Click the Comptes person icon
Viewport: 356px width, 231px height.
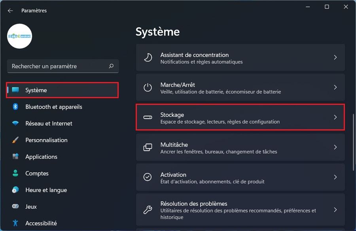[15, 173]
